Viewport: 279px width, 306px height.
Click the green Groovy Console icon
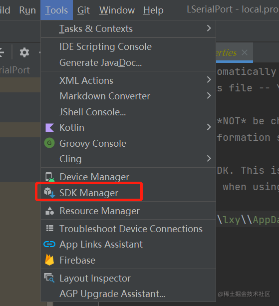(49, 143)
